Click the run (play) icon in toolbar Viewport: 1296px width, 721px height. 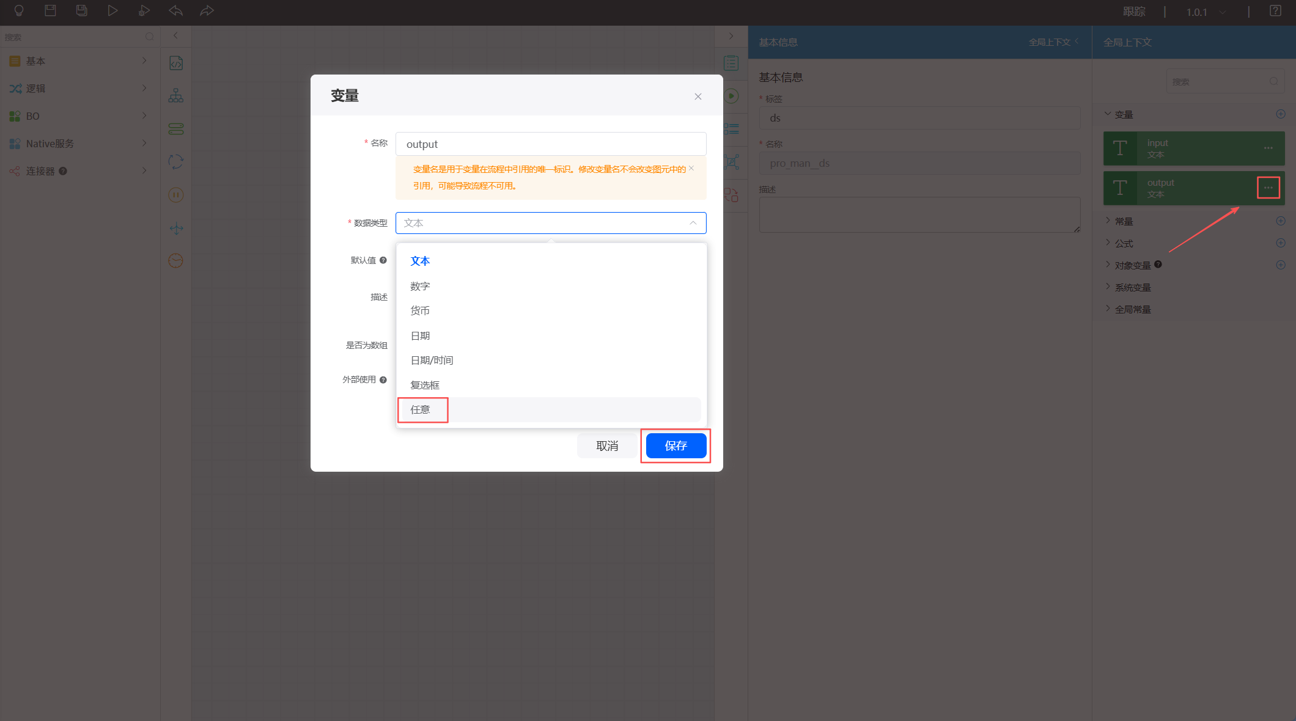tap(112, 10)
